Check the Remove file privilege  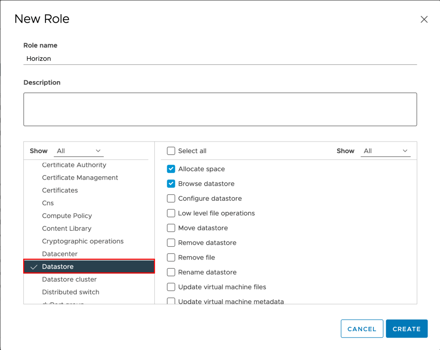coord(171,257)
